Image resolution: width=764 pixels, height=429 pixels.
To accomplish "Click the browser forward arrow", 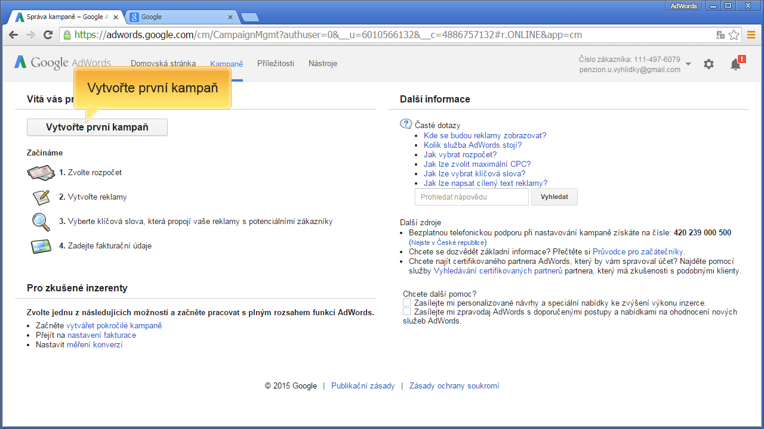I will (30, 35).
